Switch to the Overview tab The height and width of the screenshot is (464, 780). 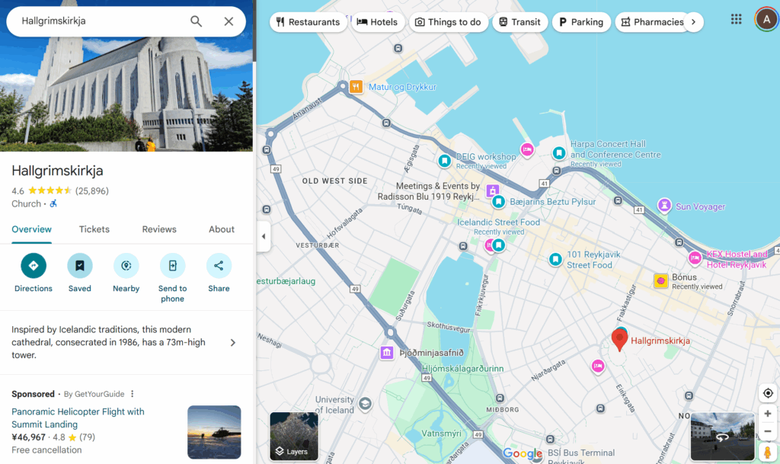point(31,229)
